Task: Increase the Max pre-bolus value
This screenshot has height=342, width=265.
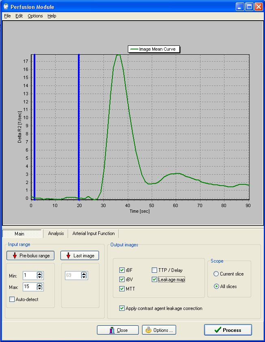Action: click(x=39, y=285)
